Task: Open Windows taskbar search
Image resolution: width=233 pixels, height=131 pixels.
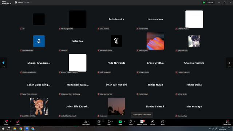Action: click(x=9, y=128)
